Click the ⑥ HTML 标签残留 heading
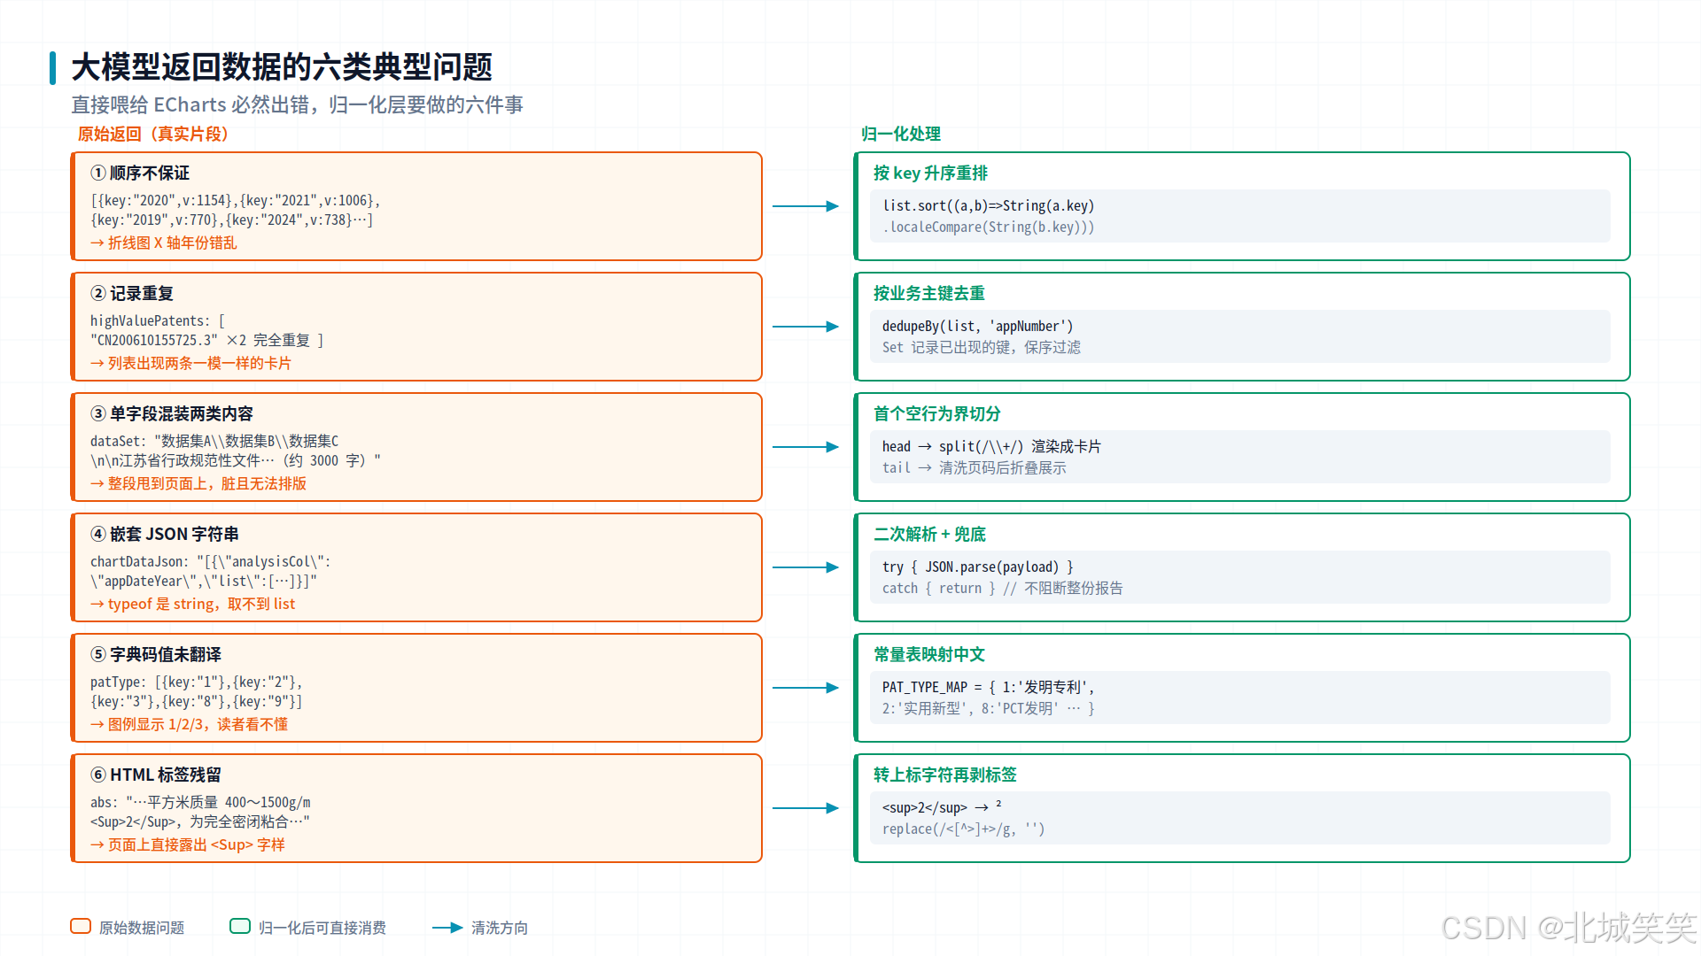1701x956 pixels. pos(156,775)
